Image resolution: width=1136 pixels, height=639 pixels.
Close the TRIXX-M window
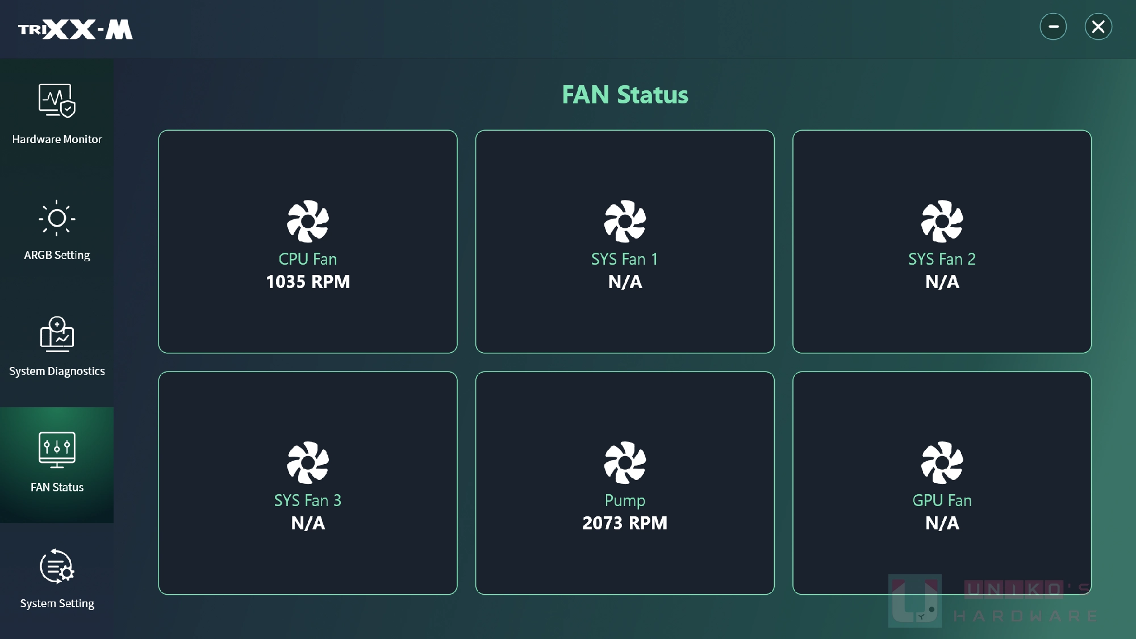(x=1099, y=27)
